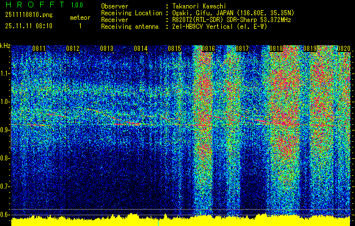Screen dimensions: 355x226
Task: Click the 0.9 frequency axis label
Action: 5,130
